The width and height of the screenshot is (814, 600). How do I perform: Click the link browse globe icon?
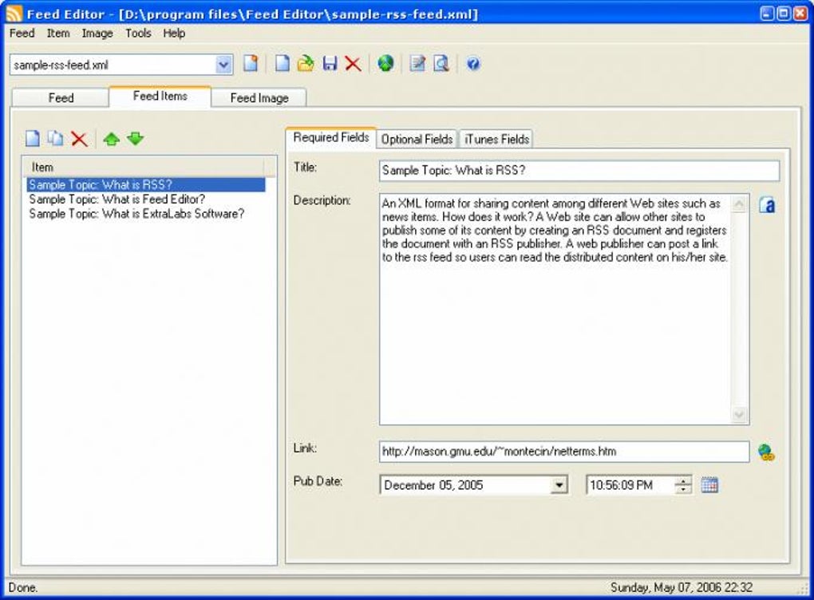click(766, 452)
